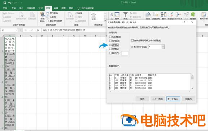Click the 人员名单 column in data preview
This screenshot has height=131, width=208.
[125, 82]
